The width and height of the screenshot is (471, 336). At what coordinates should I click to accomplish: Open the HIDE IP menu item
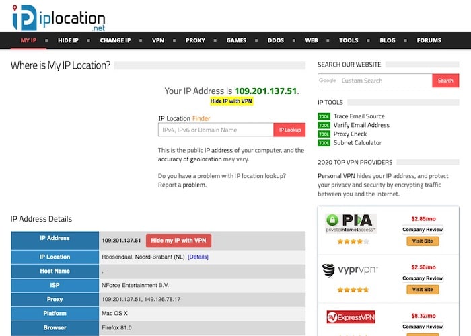coord(68,40)
